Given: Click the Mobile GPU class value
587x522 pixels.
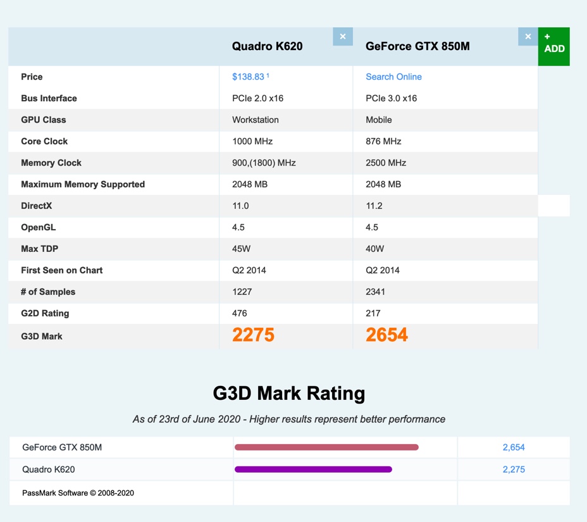Looking at the screenshot, I should 379,120.
